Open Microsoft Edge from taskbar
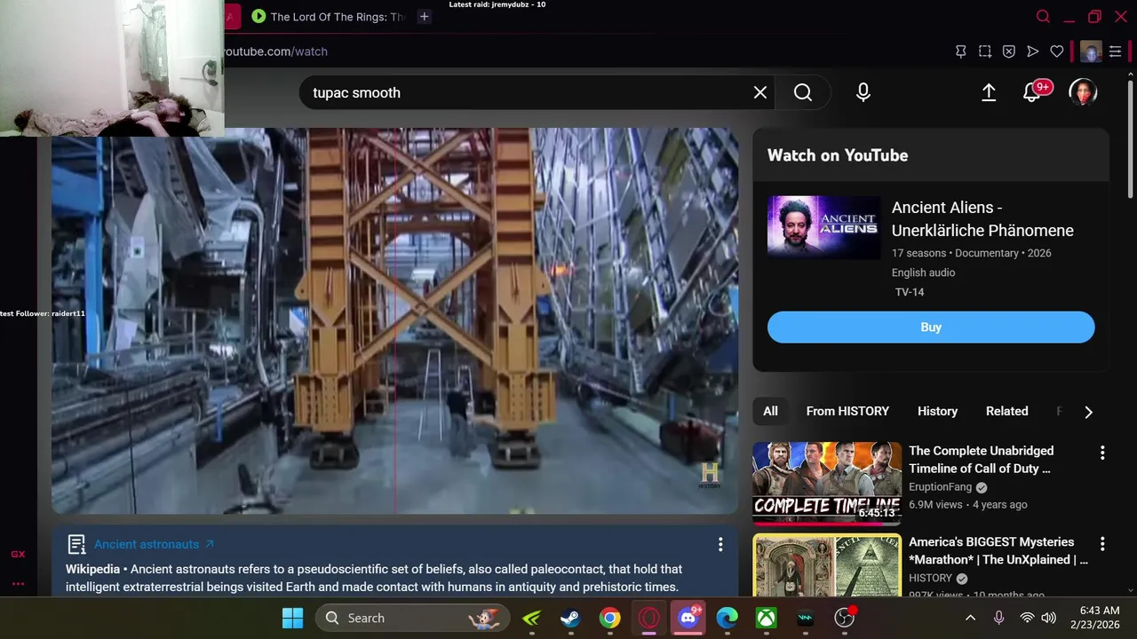 (x=728, y=618)
